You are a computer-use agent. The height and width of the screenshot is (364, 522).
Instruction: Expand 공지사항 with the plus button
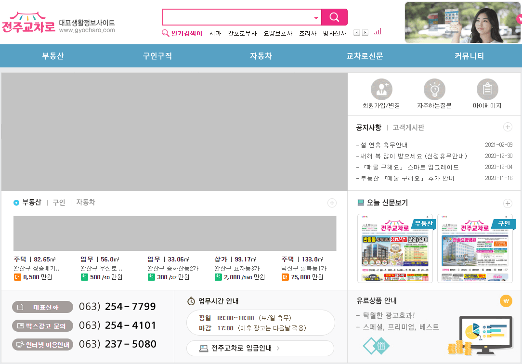[508, 127]
